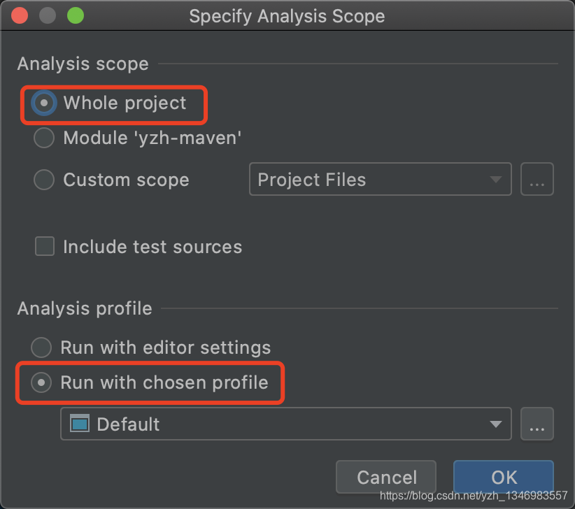Enable Include test sources checkbox
The width and height of the screenshot is (575, 509).
[45, 247]
